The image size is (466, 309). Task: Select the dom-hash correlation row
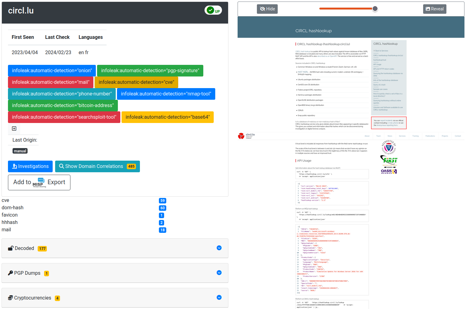point(13,208)
